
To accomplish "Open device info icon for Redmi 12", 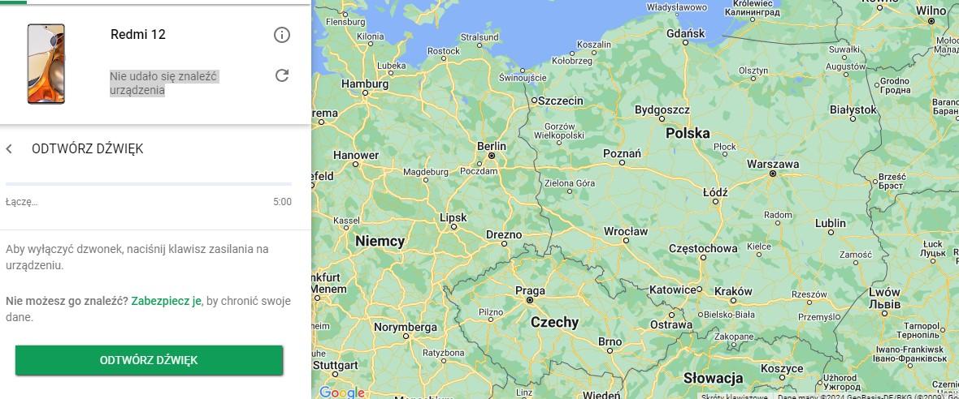I will (281, 35).
